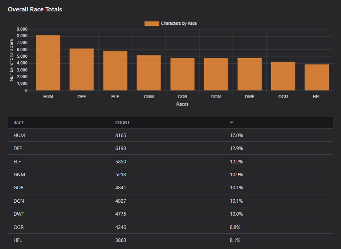Select the ELF bar in chart
Viewport: 341px width, 249px height.
click(x=115, y=71)
